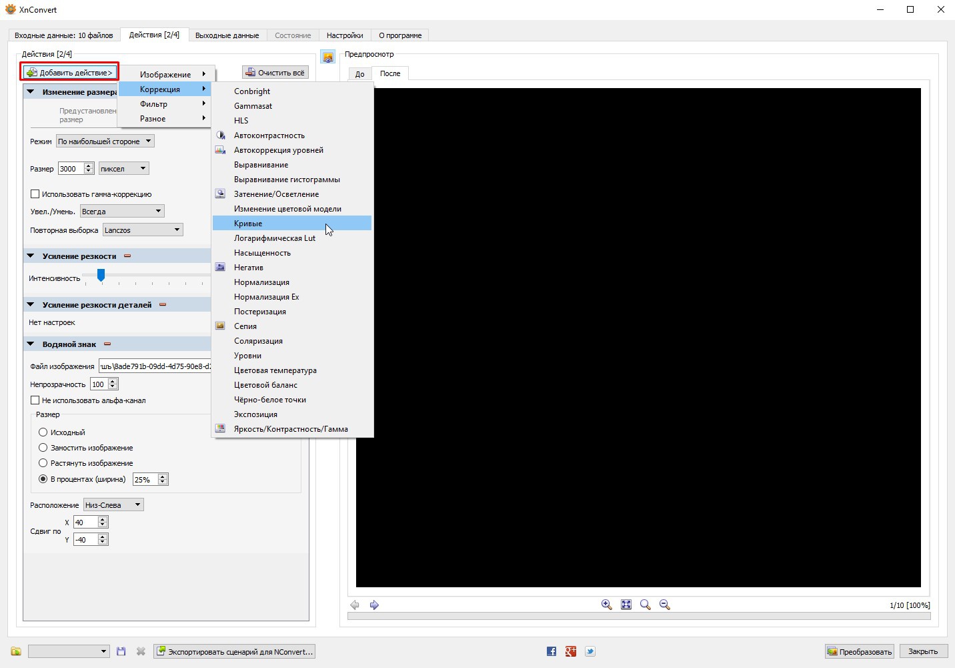Click the Сдвиг по X value field
This screenshot has height=668, width=955.
91,523
